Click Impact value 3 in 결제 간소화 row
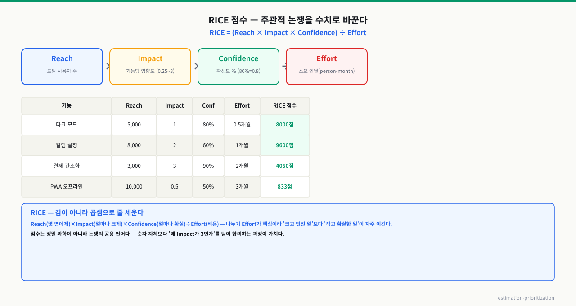 click(x=175, y=166)
